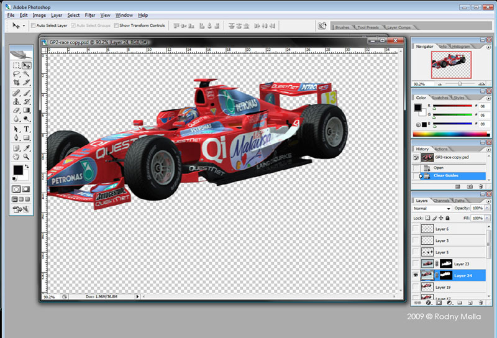Select the Clear Guides history state
Viewport: 497px width, 338px height.
pos(446,176)
